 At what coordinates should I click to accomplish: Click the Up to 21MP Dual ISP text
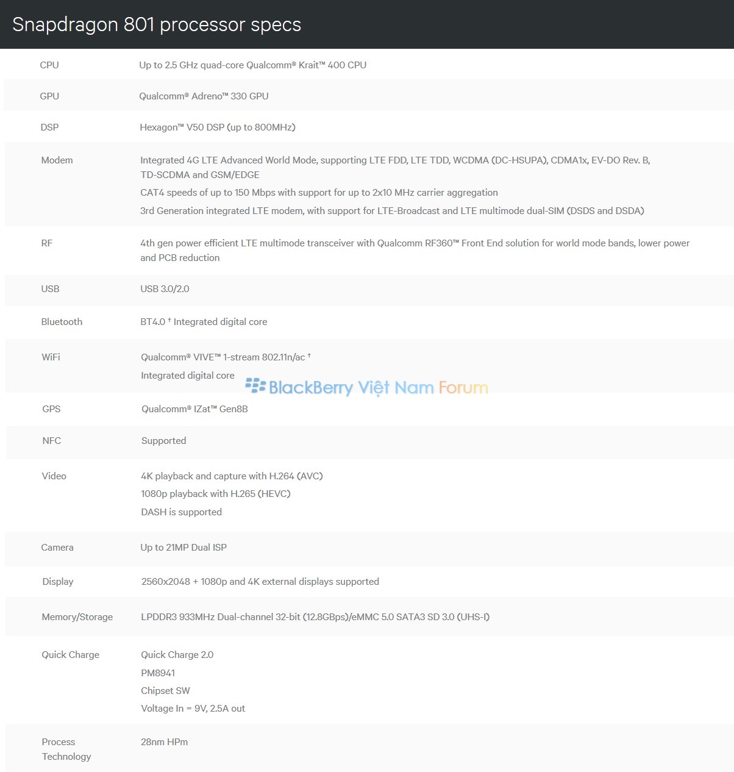click(184, 548)
